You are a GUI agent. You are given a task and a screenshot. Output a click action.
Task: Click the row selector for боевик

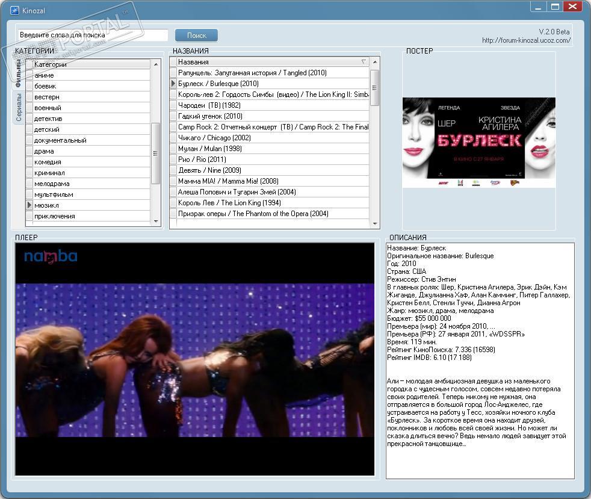coord(29,86)
